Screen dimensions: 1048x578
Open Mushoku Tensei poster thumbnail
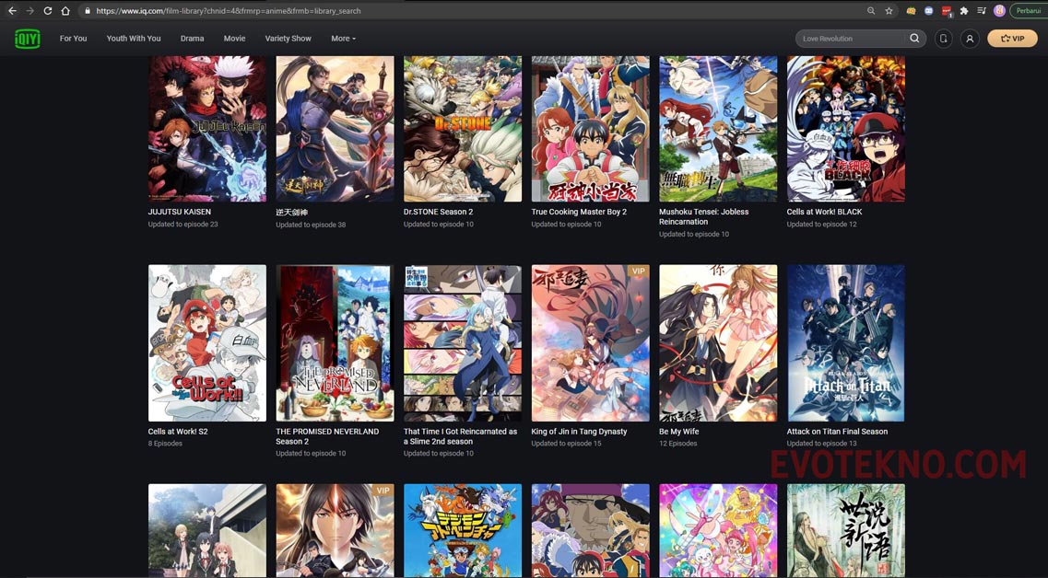pyautogui.click(x=718, y=129)
